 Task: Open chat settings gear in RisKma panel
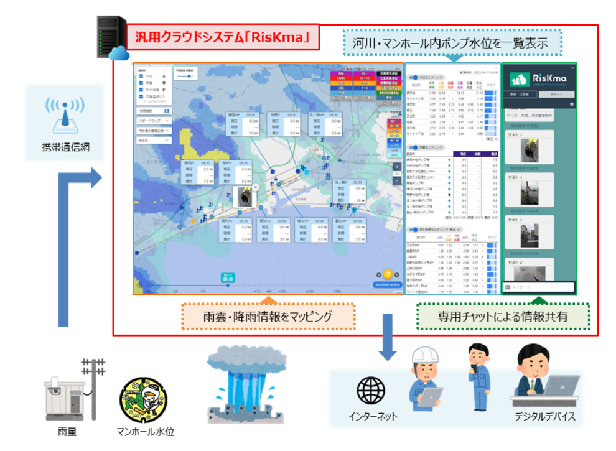[x=572, y=104]
